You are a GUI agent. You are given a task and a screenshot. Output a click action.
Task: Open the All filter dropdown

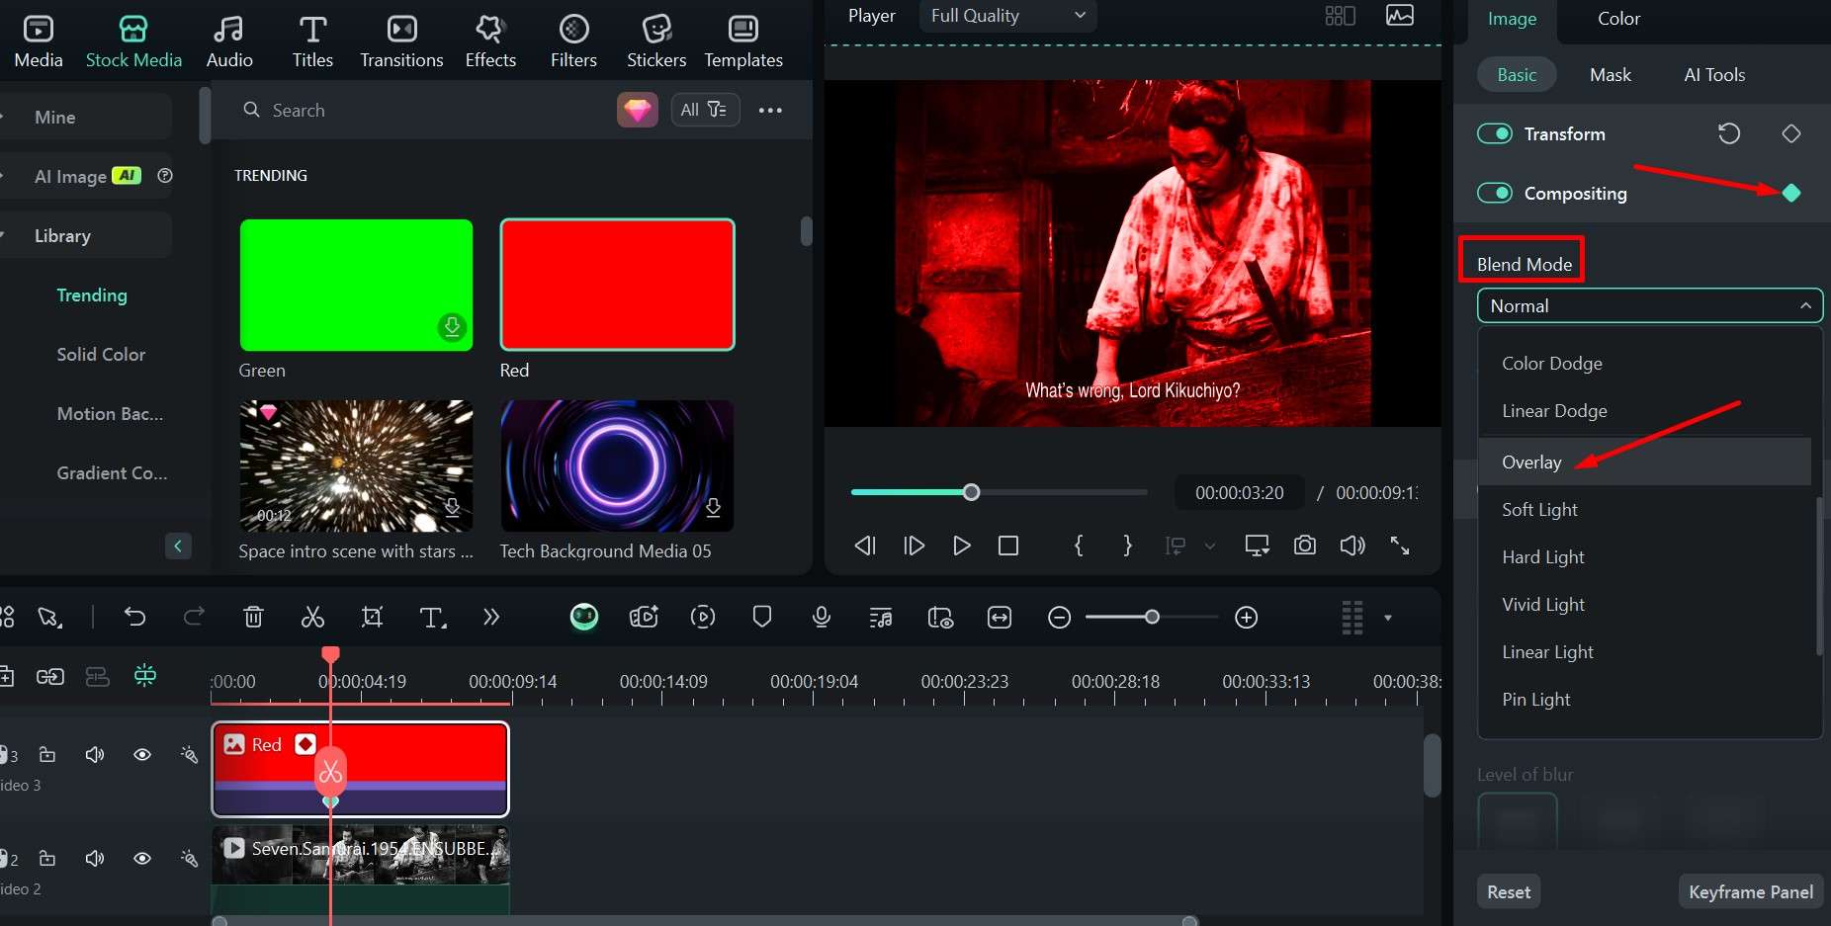(x=704, y=110)
